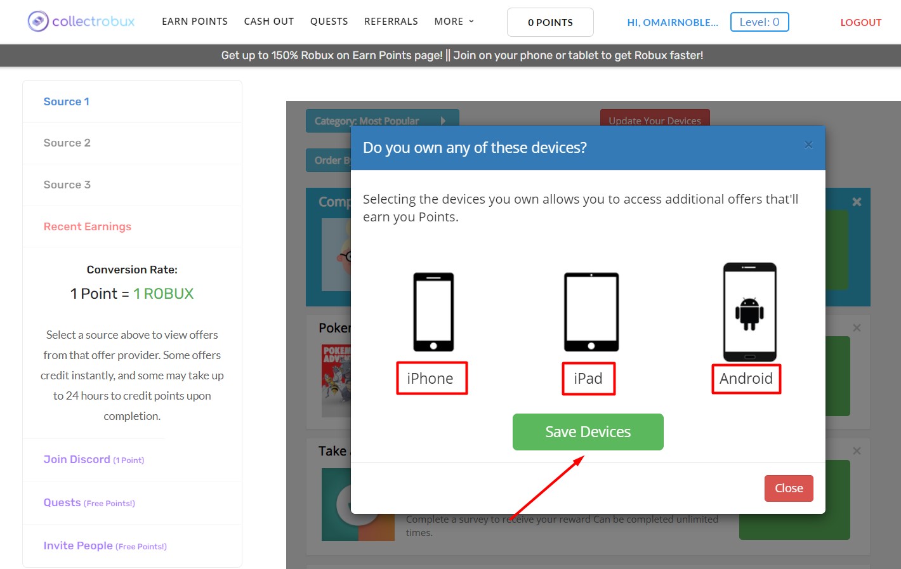This screenshot has height=569, width=901.
Task: Open Invite People (Free Points!) link
Action: pos(105,546)
